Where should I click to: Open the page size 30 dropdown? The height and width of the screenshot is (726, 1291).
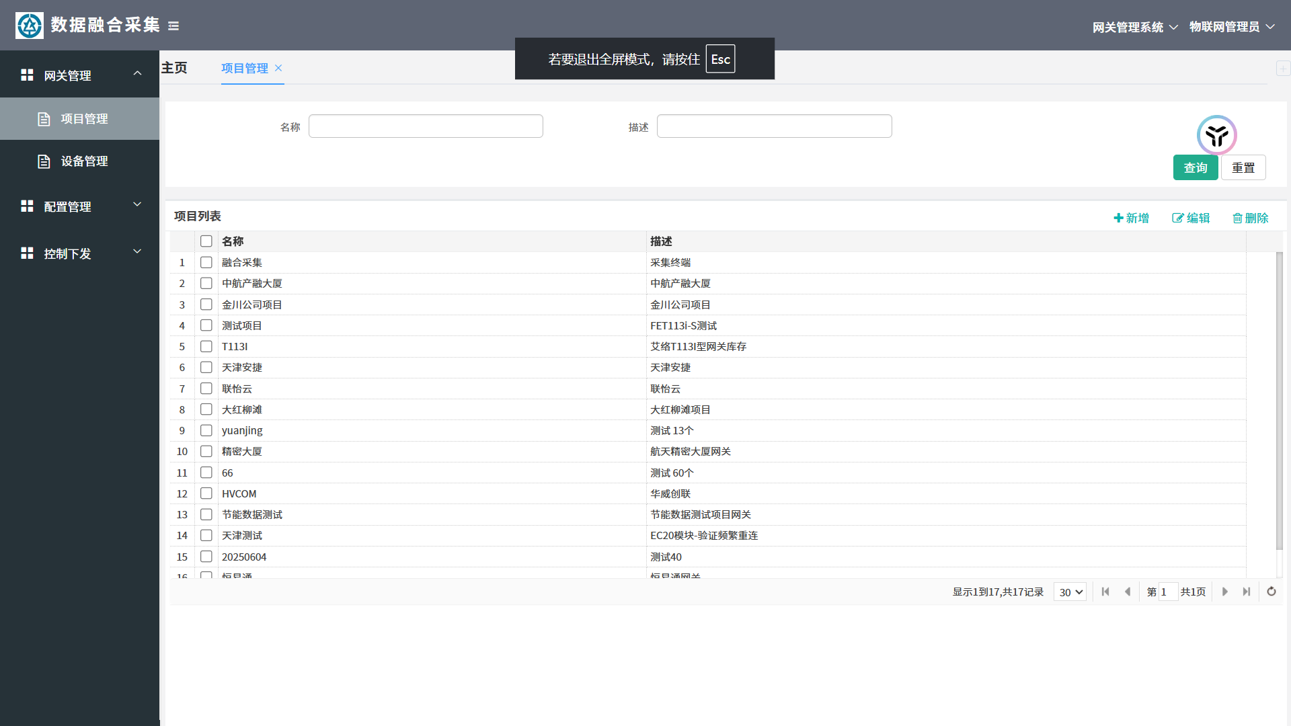tap(1070, 592)
